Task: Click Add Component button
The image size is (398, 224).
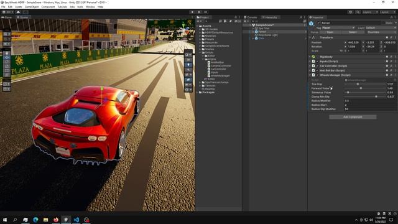Action: point(353,117)
